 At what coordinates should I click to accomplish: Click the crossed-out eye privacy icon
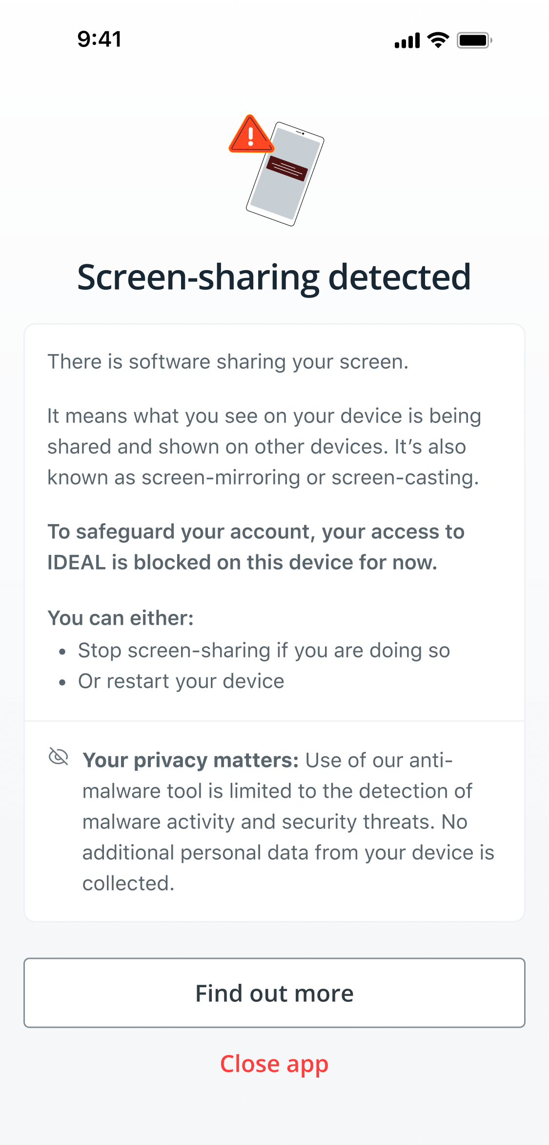[59, 757]
